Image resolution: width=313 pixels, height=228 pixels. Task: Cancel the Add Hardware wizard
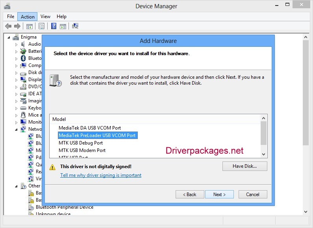point(253,195)
